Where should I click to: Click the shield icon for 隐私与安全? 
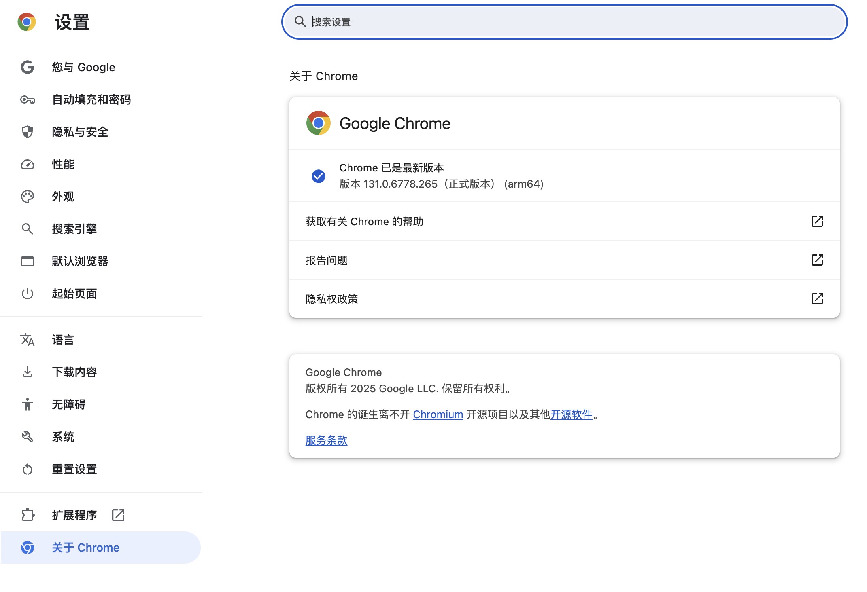click(x=28, y=132)
